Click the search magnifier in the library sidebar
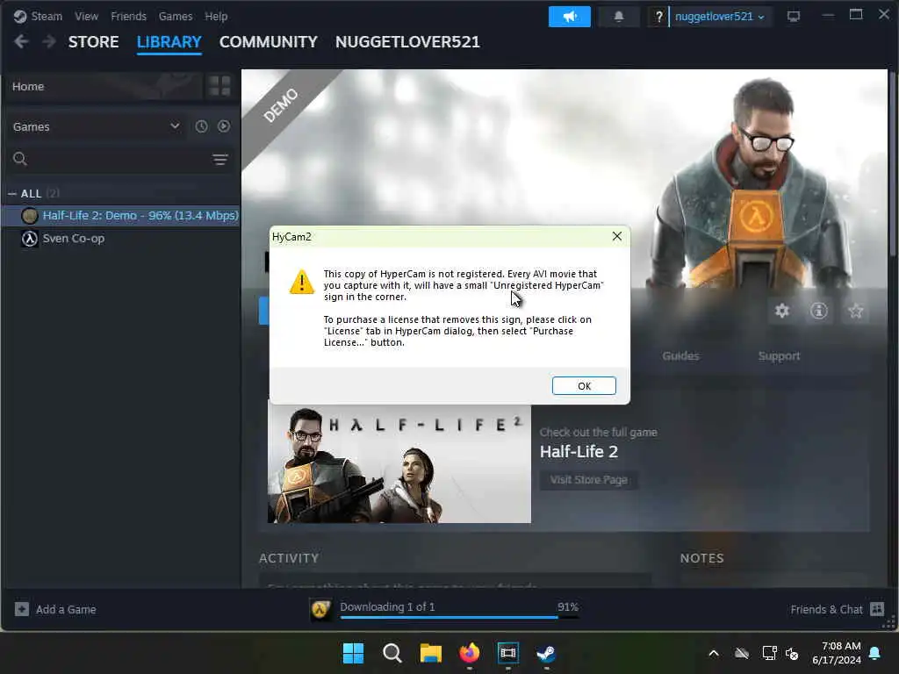Screen dimensions: 899x674 pyautogui.click(x=20, y=159)
